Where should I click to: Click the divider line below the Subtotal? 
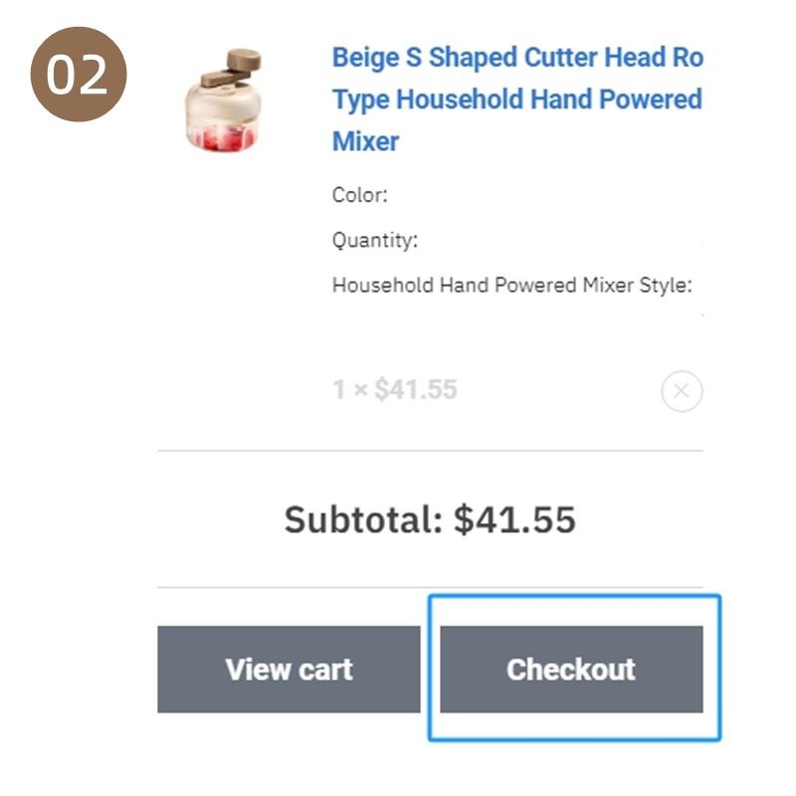[430, 587]
